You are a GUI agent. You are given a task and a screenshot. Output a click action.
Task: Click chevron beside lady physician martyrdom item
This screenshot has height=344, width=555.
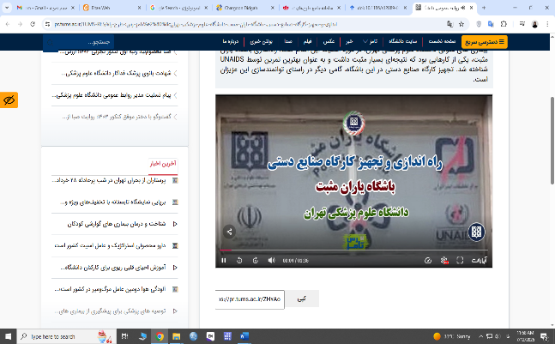point(175,73)
